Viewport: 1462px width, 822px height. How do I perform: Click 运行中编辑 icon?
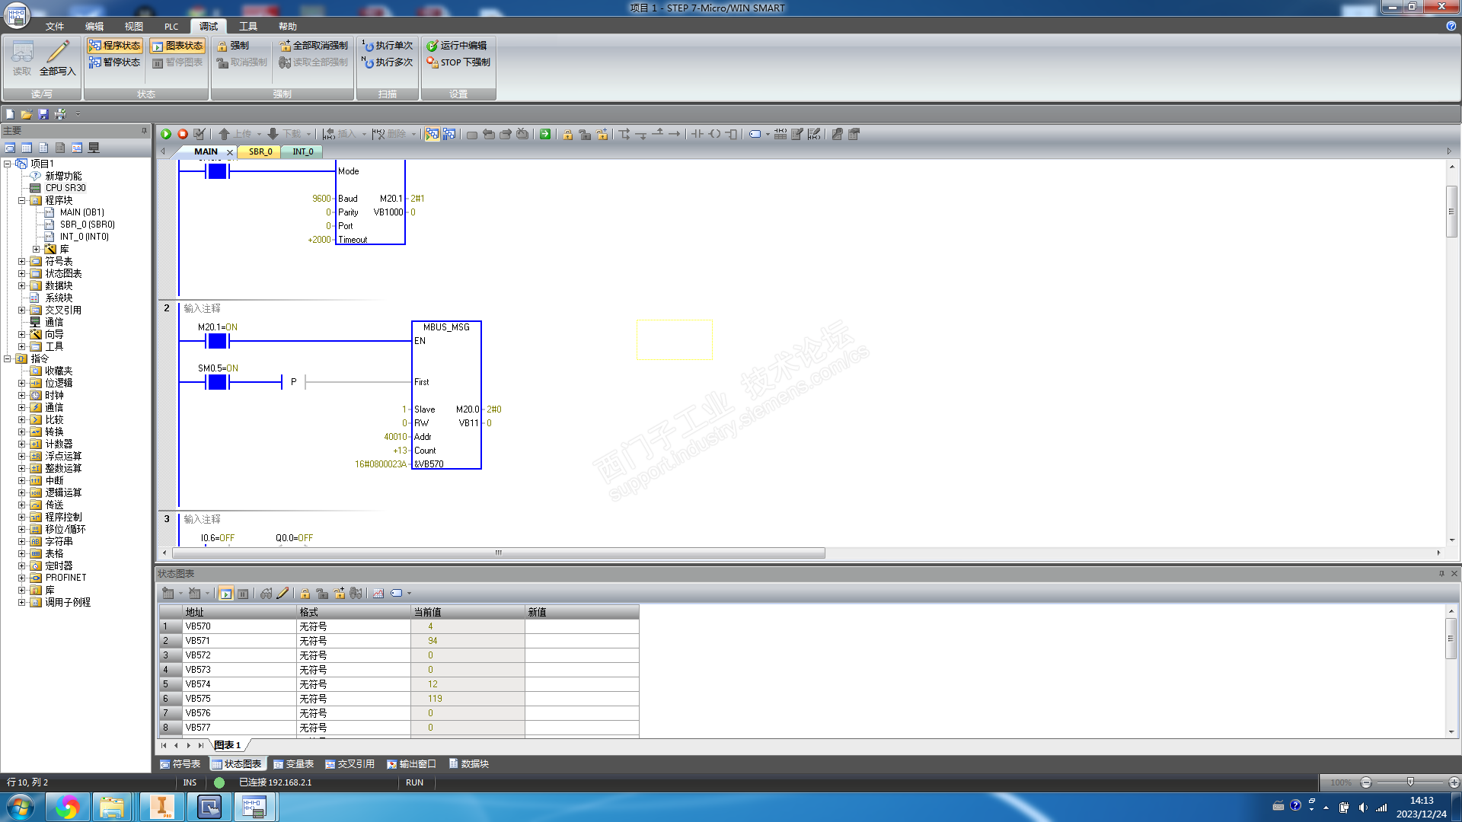point(432,46)
